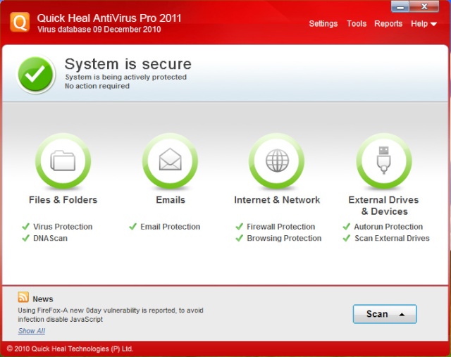Screen dimensions: 451x357
Task: Click the green System is secure checkmark
Action: point(36,74)
